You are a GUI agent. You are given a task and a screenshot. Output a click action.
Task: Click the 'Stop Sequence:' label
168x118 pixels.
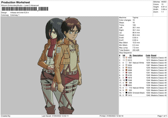point(125,53)
